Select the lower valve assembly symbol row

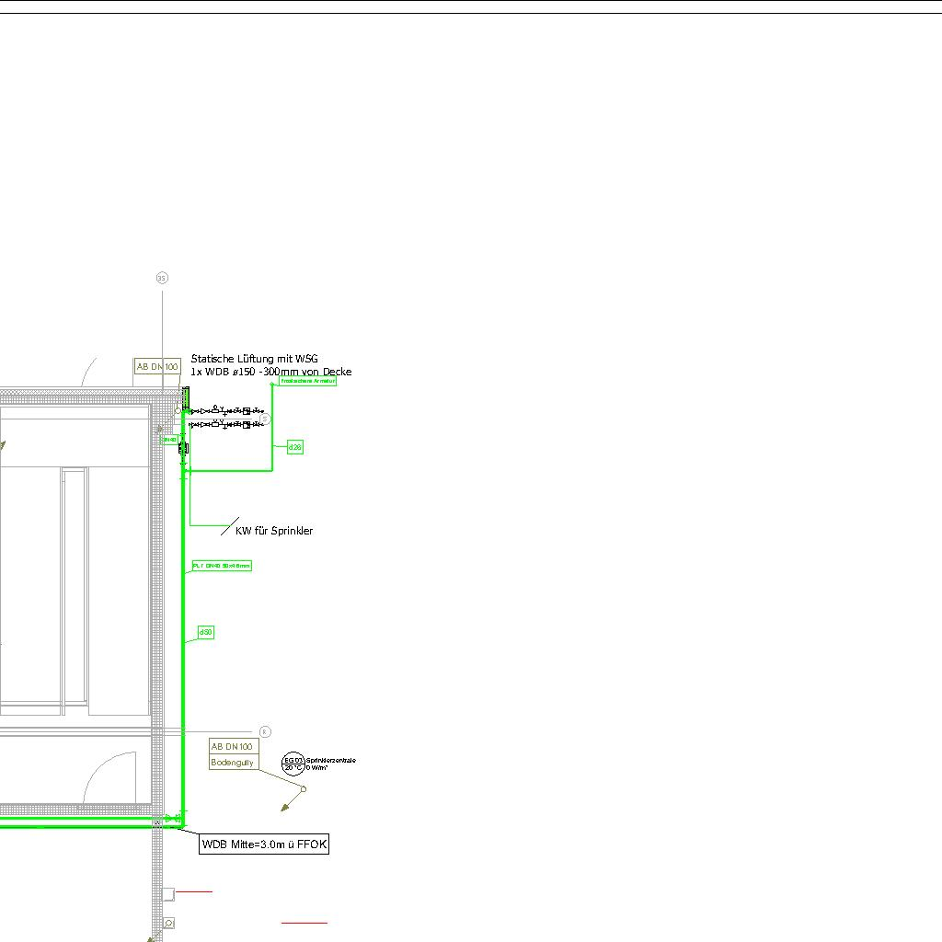coord(225,425)
